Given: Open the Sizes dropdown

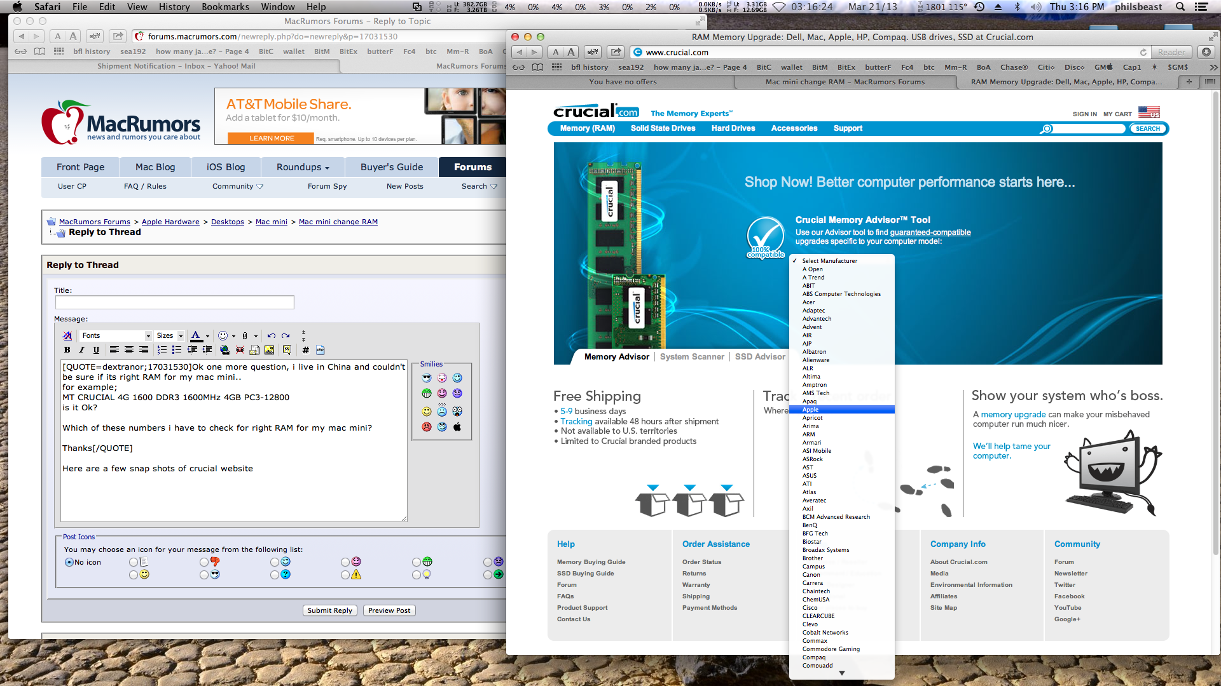Looking at the screenshot, I should click(170, 335).
